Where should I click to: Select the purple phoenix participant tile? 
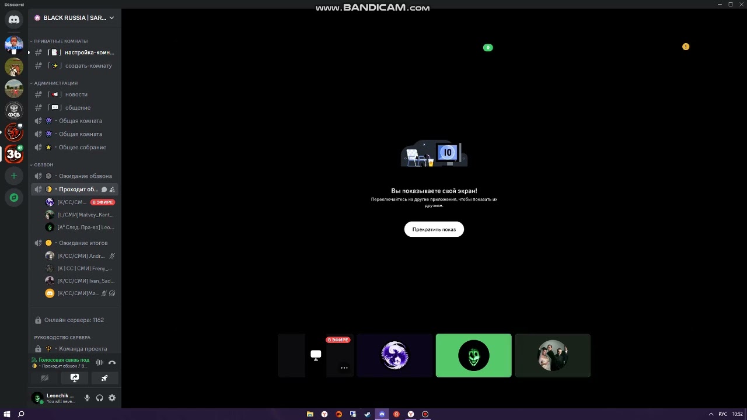[x=395, y=356]
